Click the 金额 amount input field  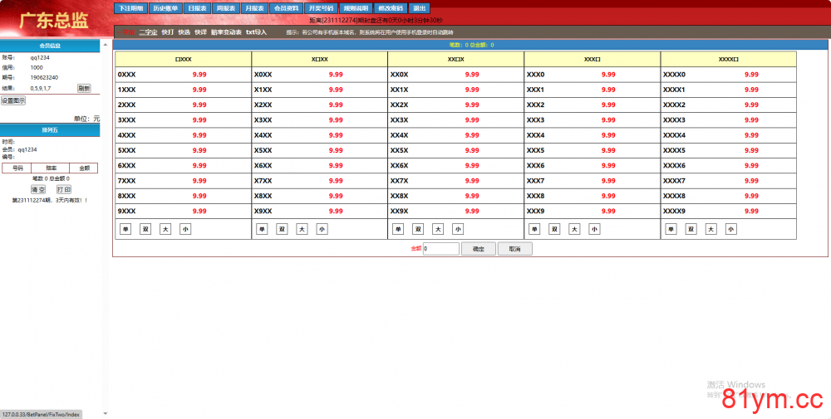[440, 248]
